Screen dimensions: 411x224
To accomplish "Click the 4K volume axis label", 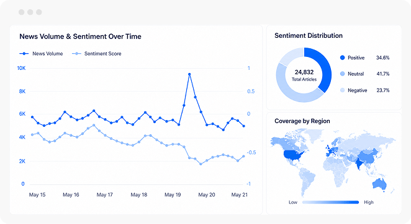I will click(22, 137).
